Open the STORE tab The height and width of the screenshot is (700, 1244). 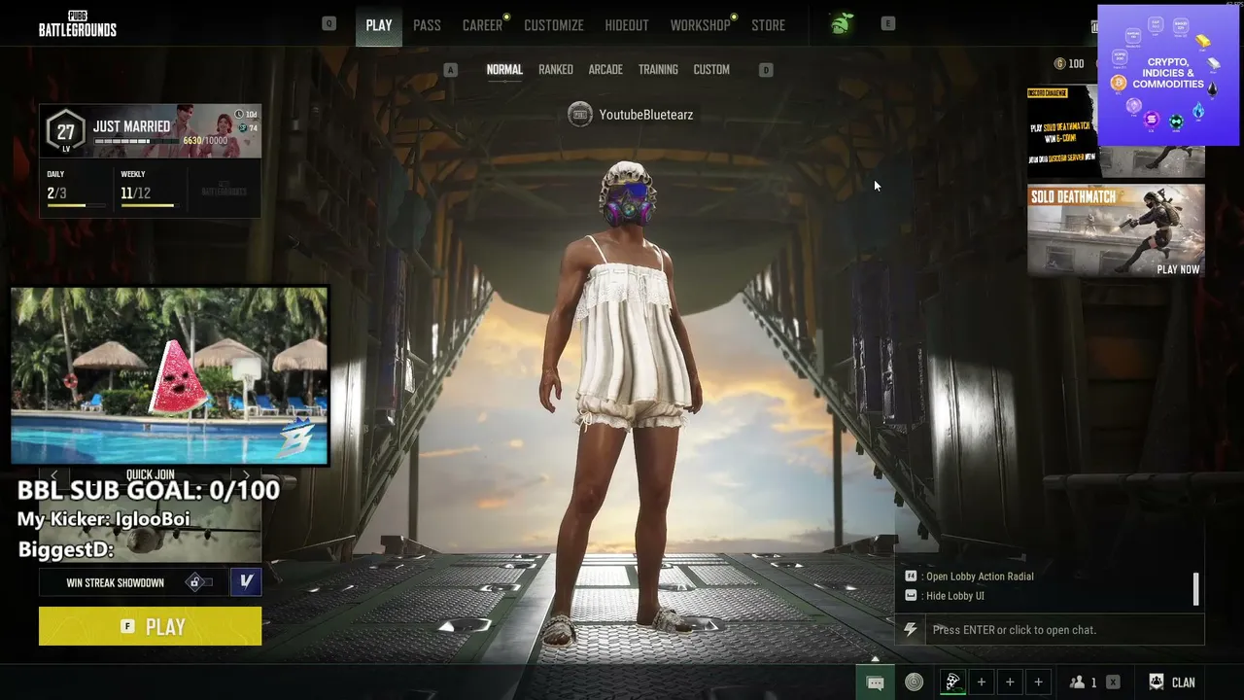pos(768,25)
